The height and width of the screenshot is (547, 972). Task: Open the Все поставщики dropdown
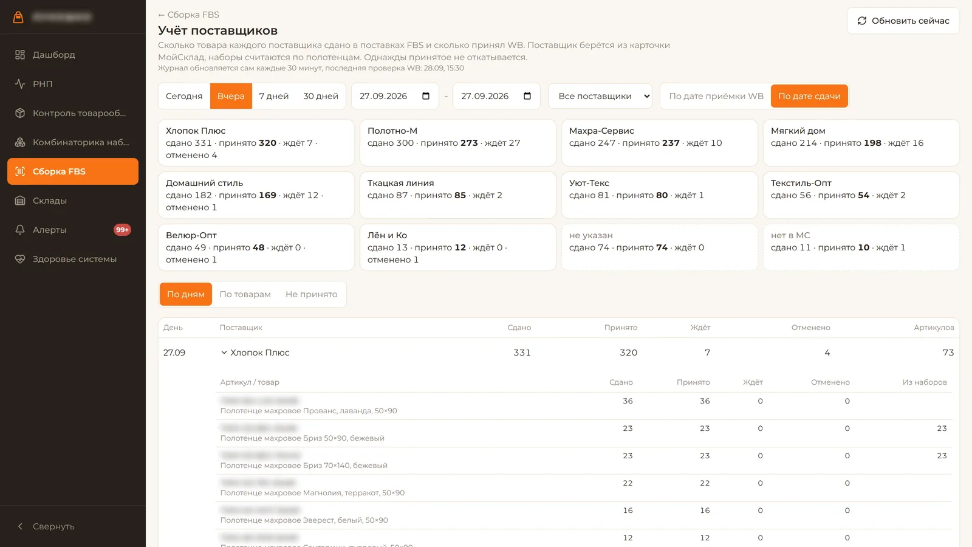pos(600,96)
